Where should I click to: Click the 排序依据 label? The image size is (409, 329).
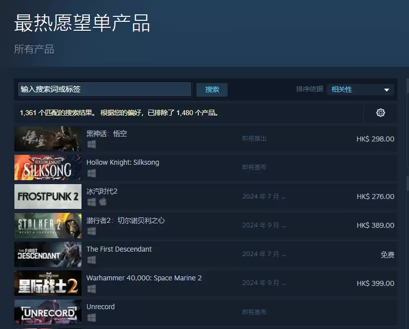[x=310, y=89]
